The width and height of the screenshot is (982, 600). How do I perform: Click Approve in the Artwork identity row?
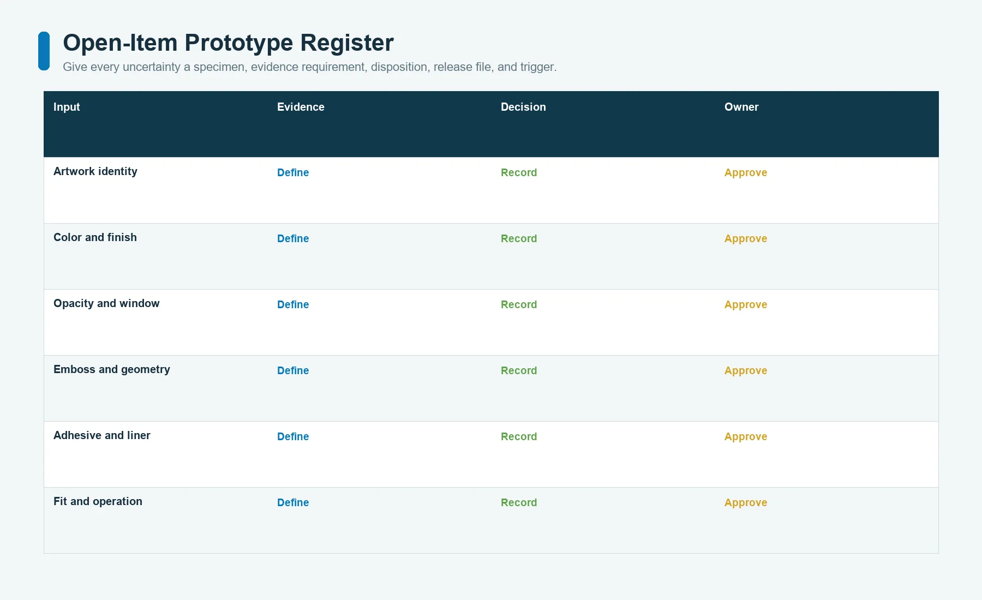point(746,173)
